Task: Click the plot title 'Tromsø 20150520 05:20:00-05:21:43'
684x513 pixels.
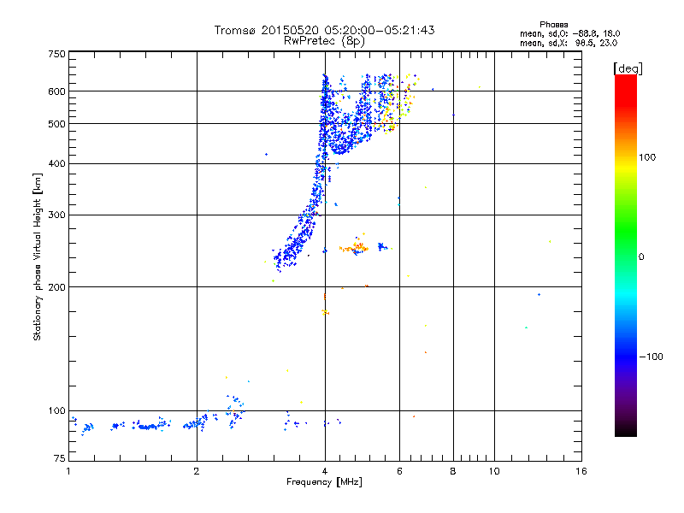Action: click(324, 30)
